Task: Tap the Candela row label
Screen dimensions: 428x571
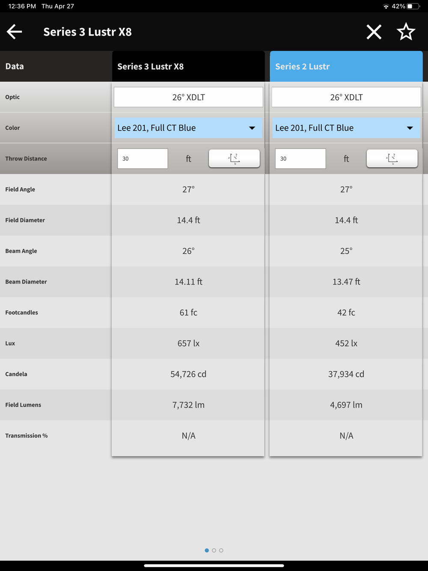Action: click(16, 374)
